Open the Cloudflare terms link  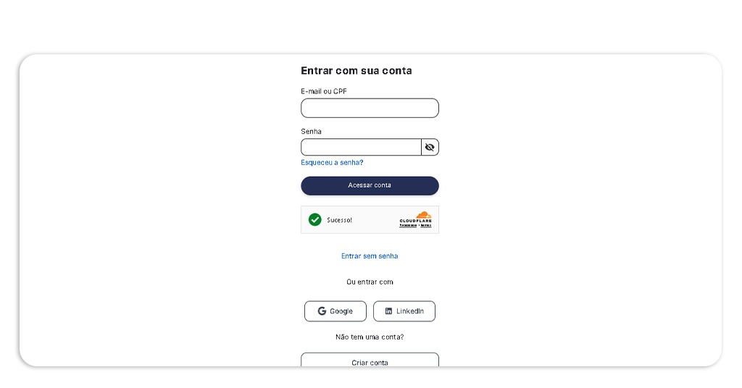click(425, 225)
